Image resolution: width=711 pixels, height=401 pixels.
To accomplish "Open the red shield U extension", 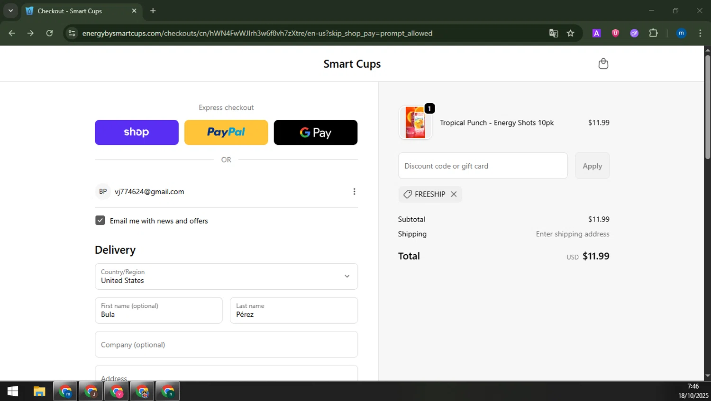I will pyautogui.click(x=615, y=33).
